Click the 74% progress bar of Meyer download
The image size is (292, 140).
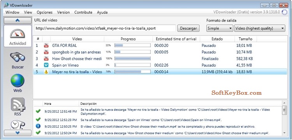(132, 72)
